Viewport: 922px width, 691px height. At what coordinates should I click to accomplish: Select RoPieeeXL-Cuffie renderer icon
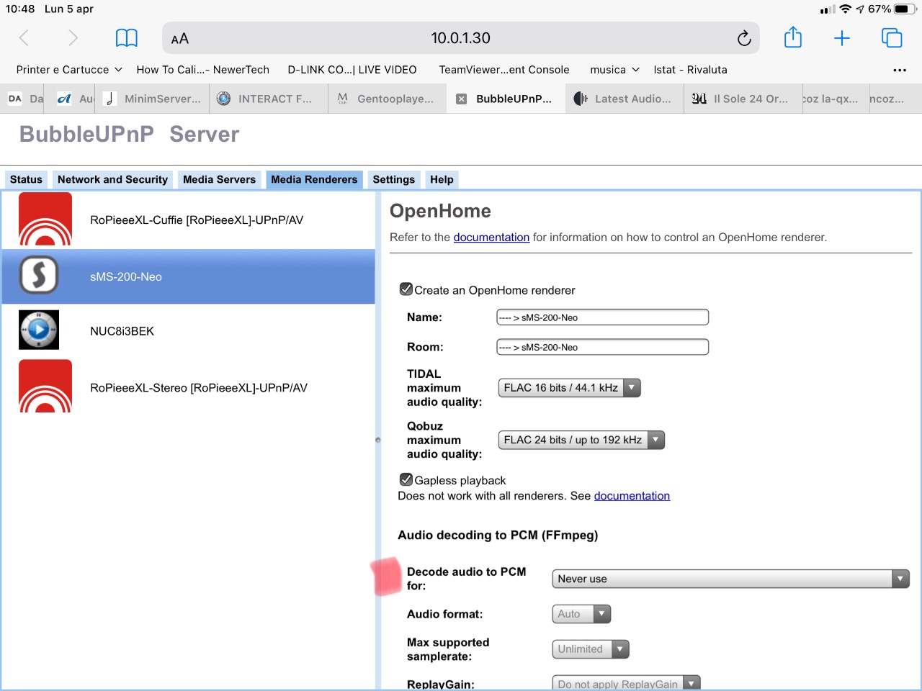tap(45, 220)
